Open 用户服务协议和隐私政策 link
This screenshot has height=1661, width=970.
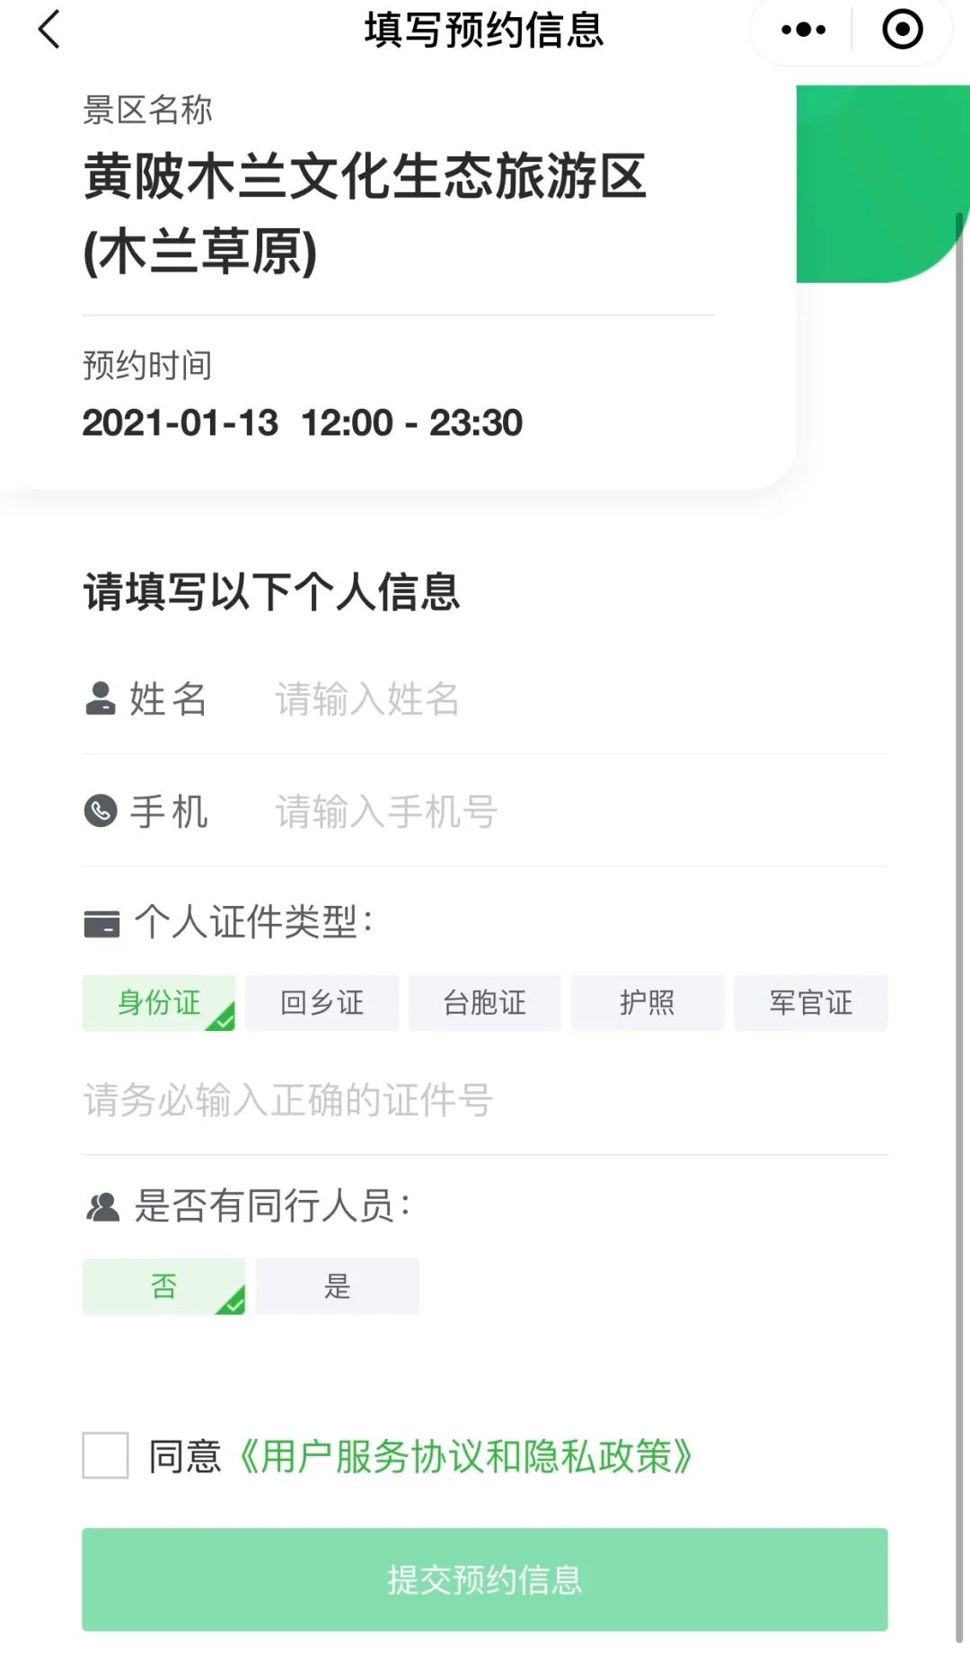click(465, 1456)
